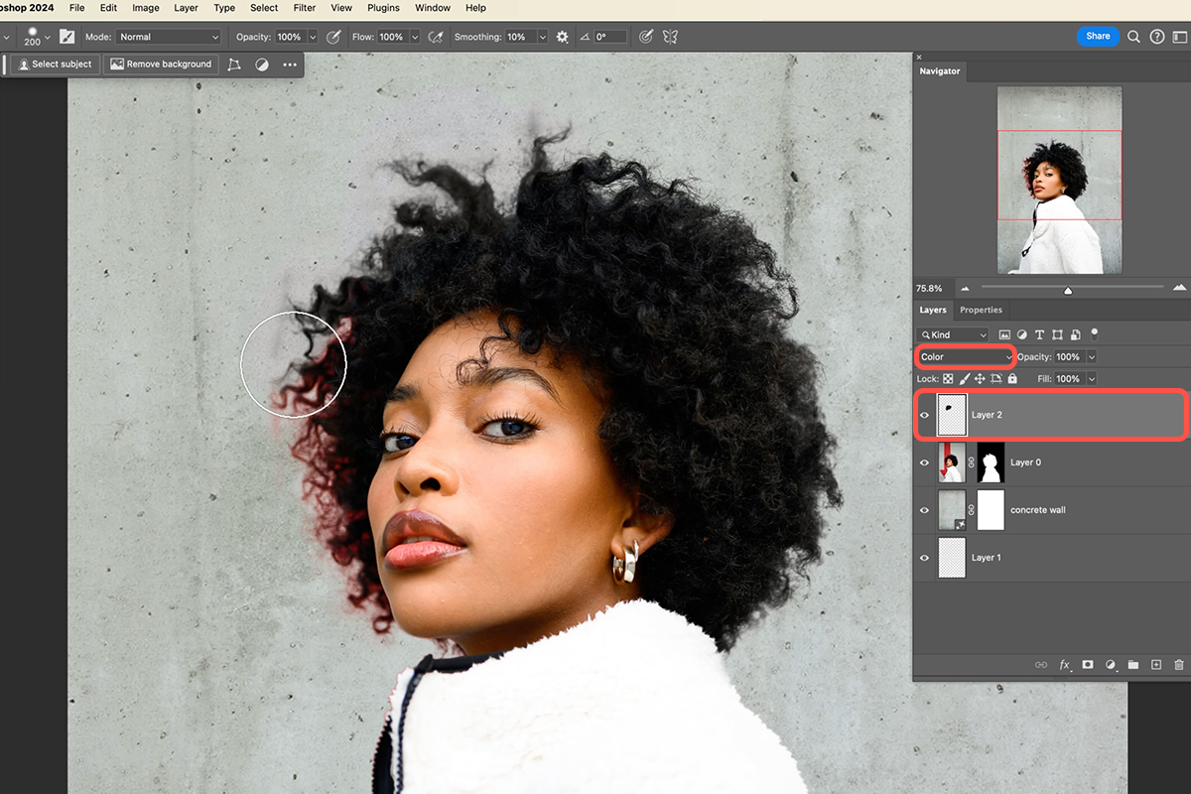The width and height of the screenshot is (1191, 794).
Task: Open the Filter menu
Action: click(304, 8)
